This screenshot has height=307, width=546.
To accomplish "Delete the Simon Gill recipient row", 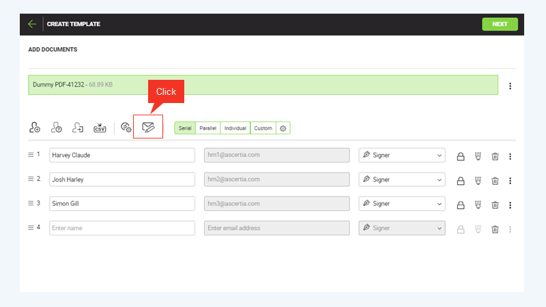I will tap(495, 204).
